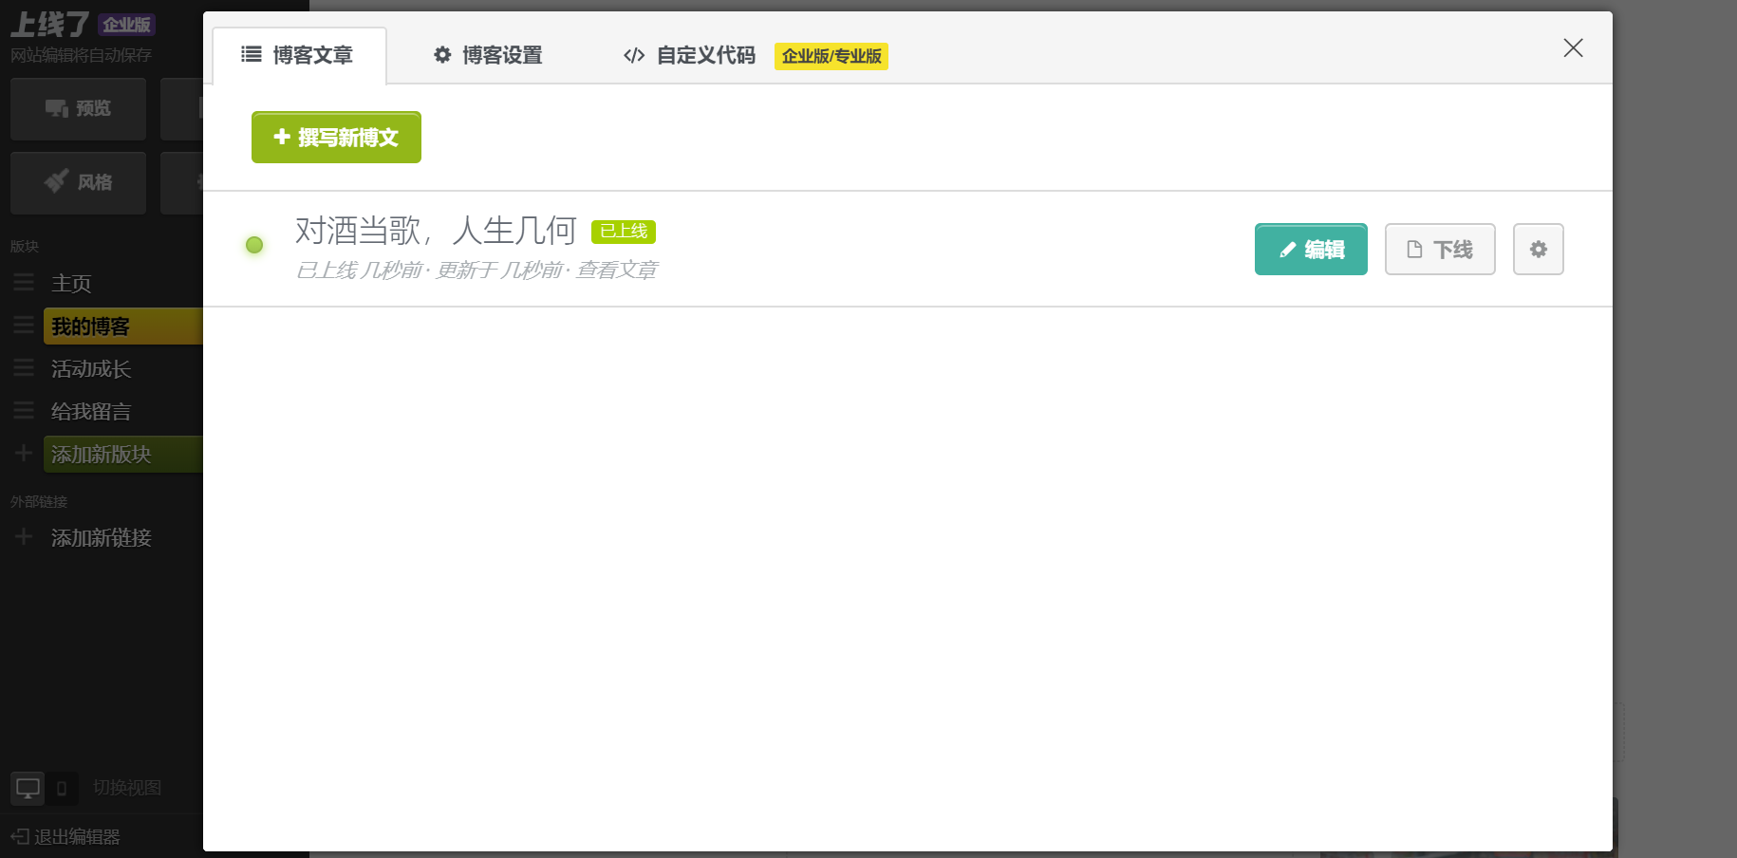
Task: Select 我的博客 in the sidebar
Action: 91,326
